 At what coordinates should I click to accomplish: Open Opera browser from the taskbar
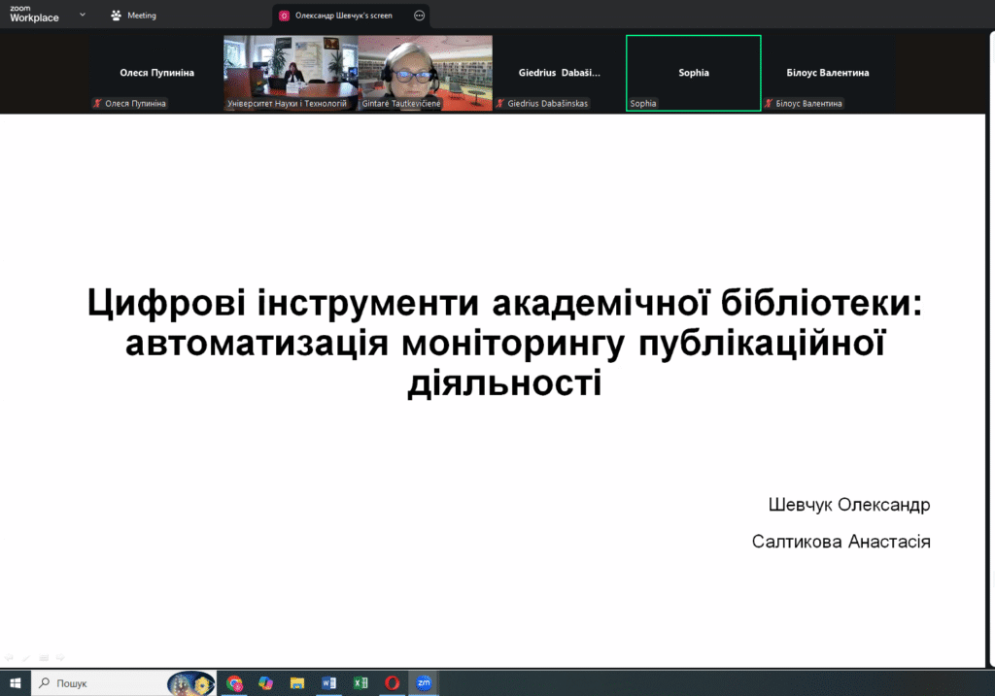[392, 683]
